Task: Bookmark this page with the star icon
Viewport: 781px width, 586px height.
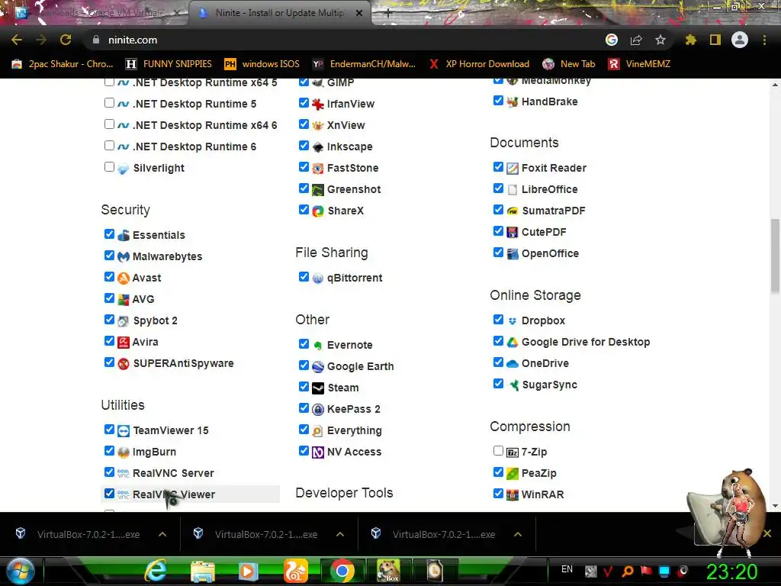Action: (660, 40)
